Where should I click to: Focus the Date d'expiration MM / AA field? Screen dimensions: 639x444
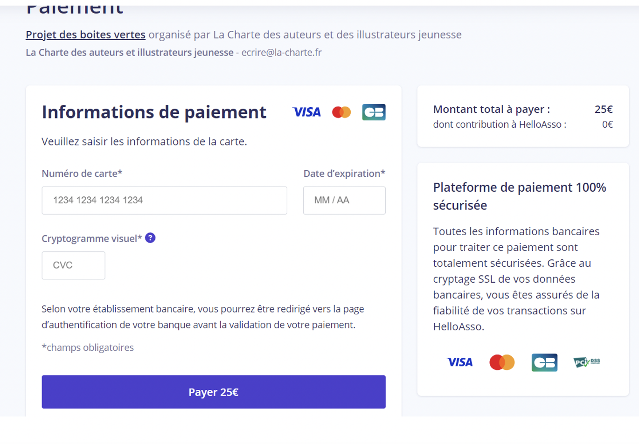(x=344, y=201)
